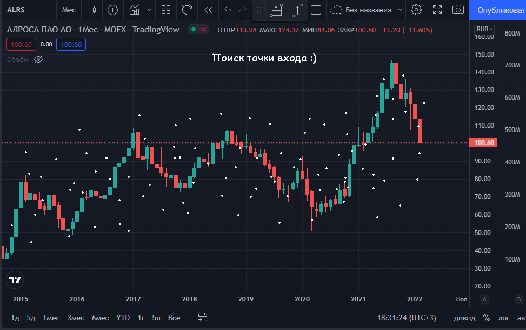Add a symbol to compare with plus icon

112,10
